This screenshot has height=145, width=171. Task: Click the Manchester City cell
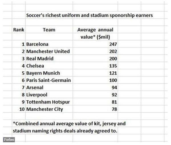point(44,109)
